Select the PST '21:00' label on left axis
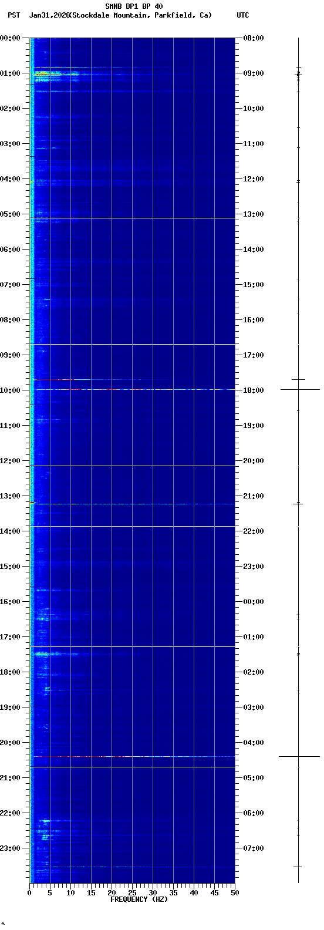 click(11, 778)
